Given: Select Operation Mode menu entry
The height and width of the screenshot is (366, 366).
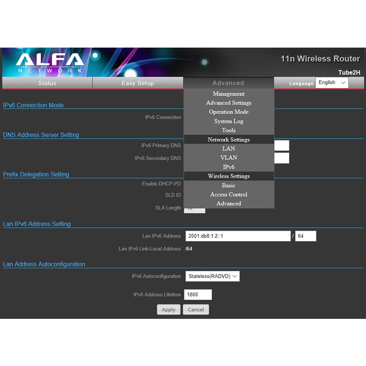Looking at the screenshot, I should 229,112.
